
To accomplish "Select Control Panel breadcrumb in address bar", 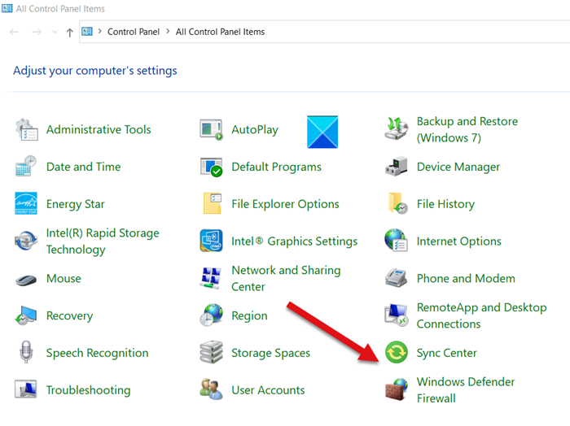I will point(134,32).
